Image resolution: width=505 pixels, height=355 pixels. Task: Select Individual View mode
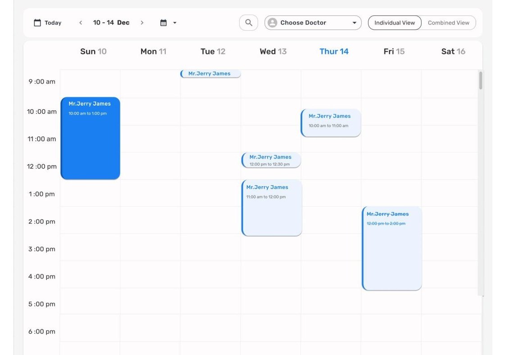click(394, 22)
